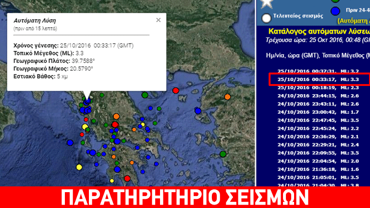The image size is (370, 208).
Task: Click the Κατάλογος αυτόματων λύσεων heading
Action: (x=319, y=31)
